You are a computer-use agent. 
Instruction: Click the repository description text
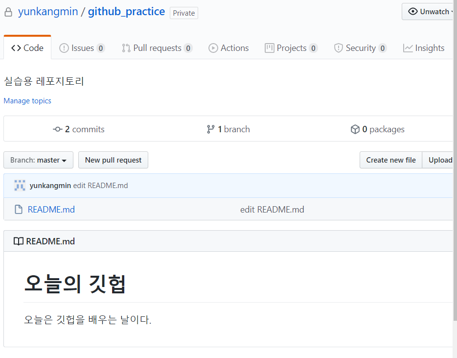click(x=44, y=81)
